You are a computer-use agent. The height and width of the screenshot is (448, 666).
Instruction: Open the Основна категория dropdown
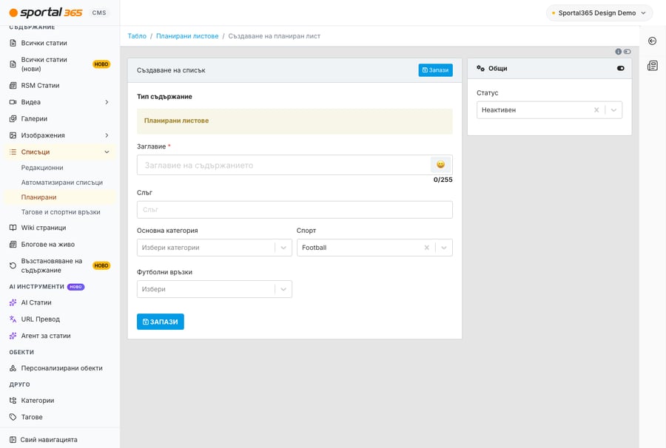pyautogui.click(x=214, y=248)
